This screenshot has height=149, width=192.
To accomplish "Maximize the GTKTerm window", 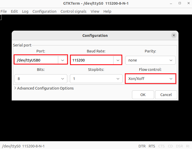I will click(180, 3).
